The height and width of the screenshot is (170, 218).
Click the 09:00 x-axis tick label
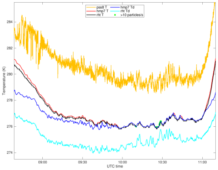[x=43, y=162]
